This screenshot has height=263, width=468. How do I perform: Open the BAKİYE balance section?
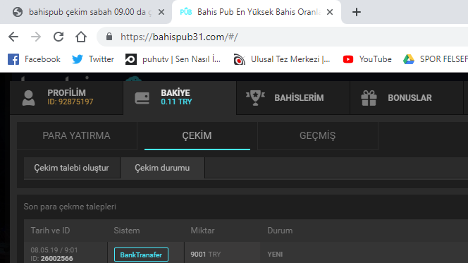click(x=180, y=97)
